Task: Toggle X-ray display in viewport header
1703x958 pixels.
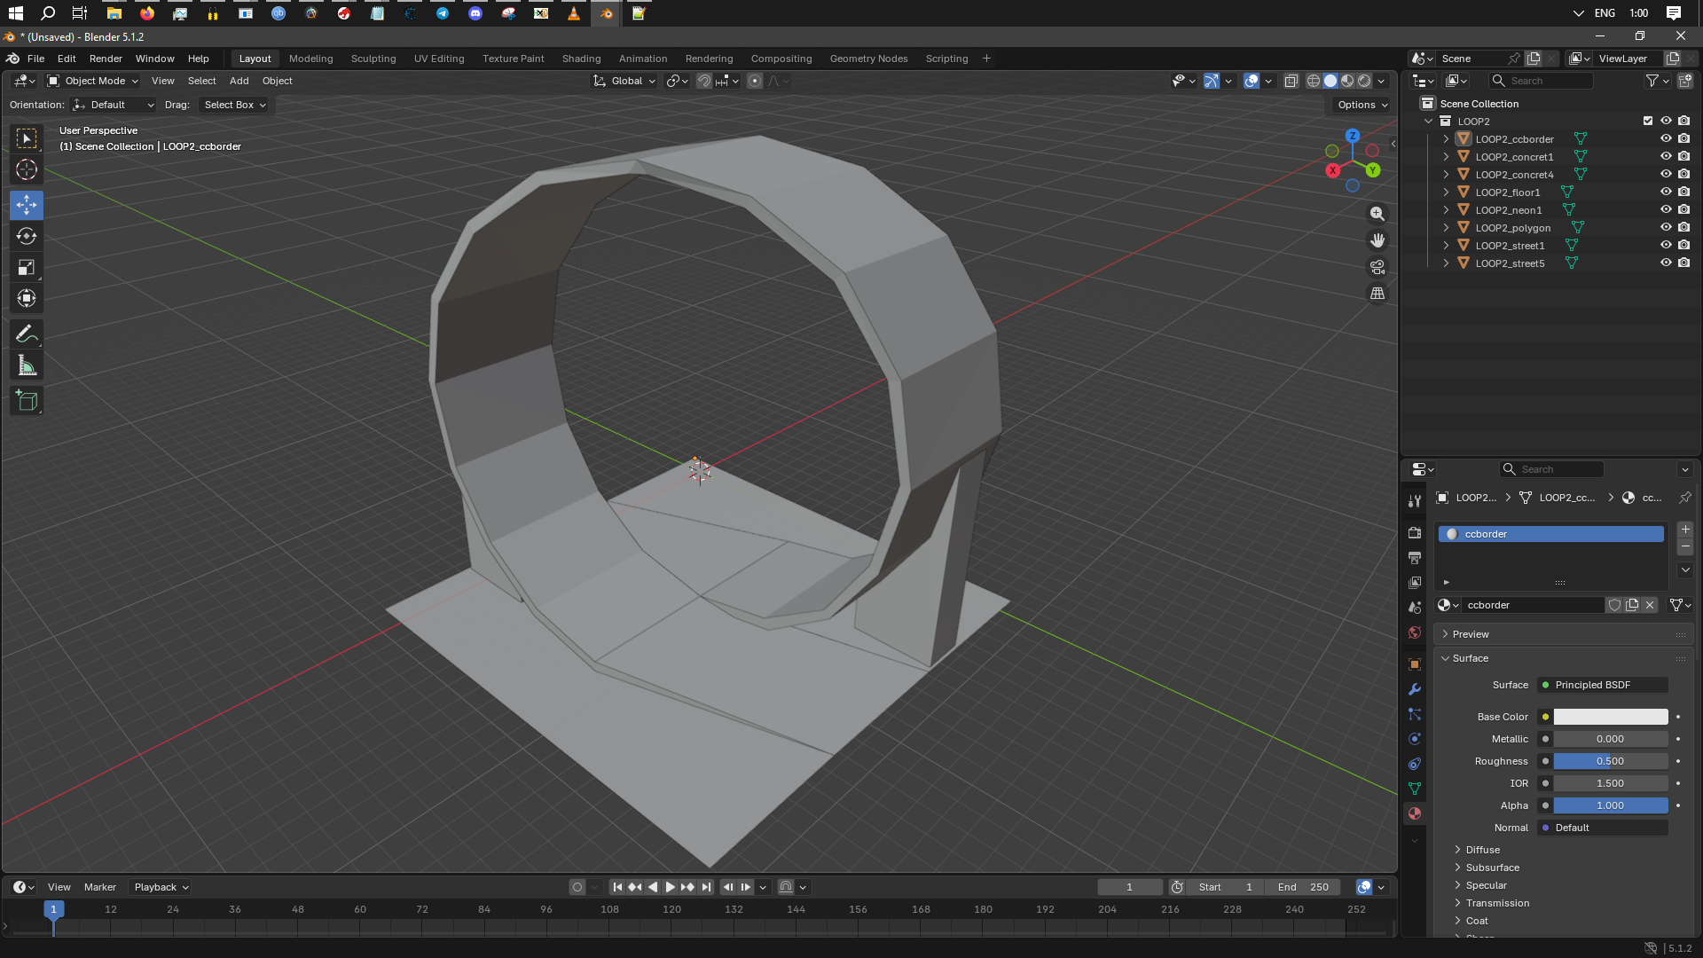Action: [1291, 81]
